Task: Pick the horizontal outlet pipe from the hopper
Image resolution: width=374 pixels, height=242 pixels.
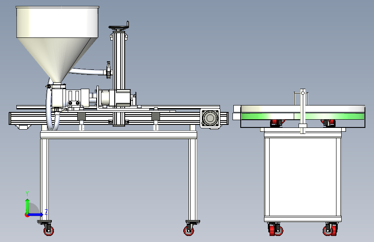Action: pos(88,71)
